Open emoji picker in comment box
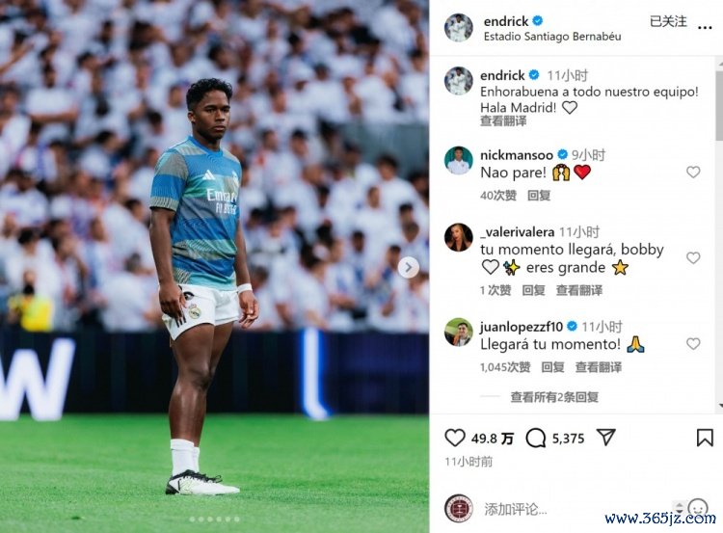 click(x=698, y=508)
